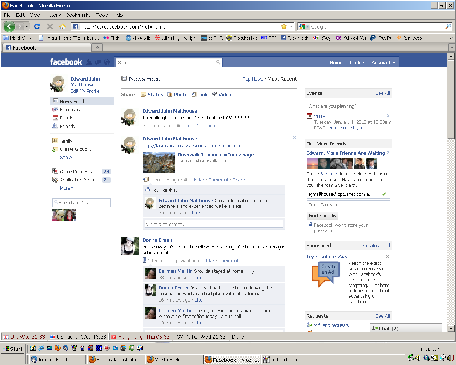
Task: Click the Google search magnifier icon
Action: [448, 26]
